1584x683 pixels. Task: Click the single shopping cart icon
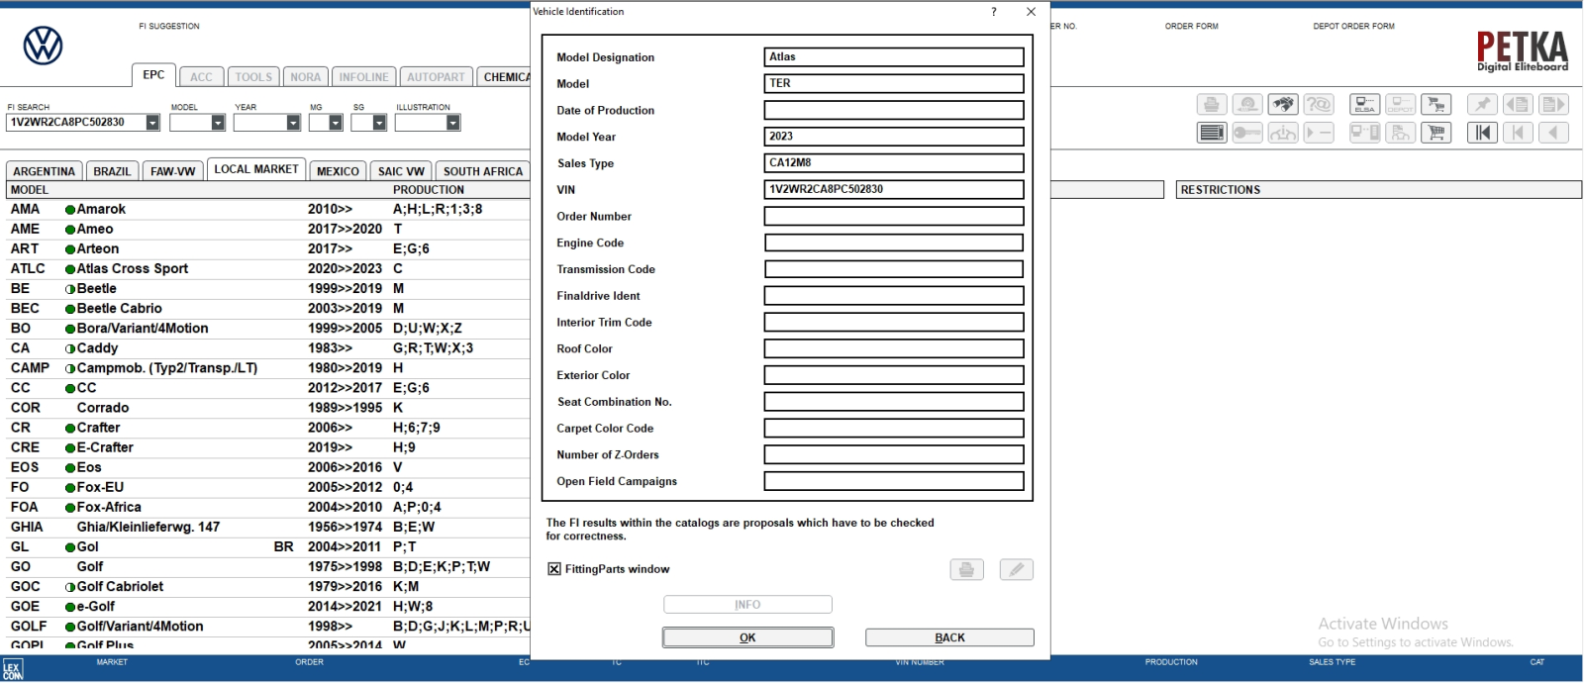[1436, 132]
